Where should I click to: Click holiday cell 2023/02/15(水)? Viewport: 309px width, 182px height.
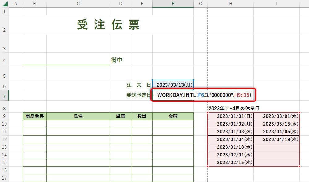[231, 162]
